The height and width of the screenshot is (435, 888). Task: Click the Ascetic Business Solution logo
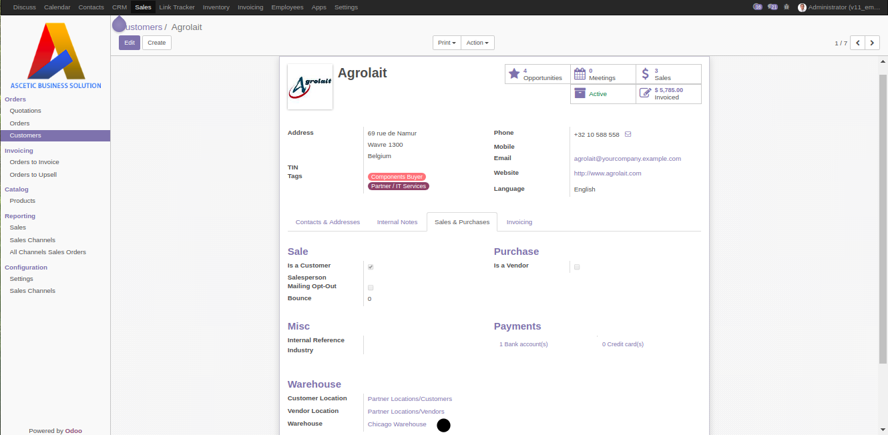point(56,56)
